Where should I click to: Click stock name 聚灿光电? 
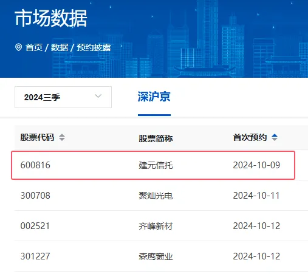click(x=156, y=196)
